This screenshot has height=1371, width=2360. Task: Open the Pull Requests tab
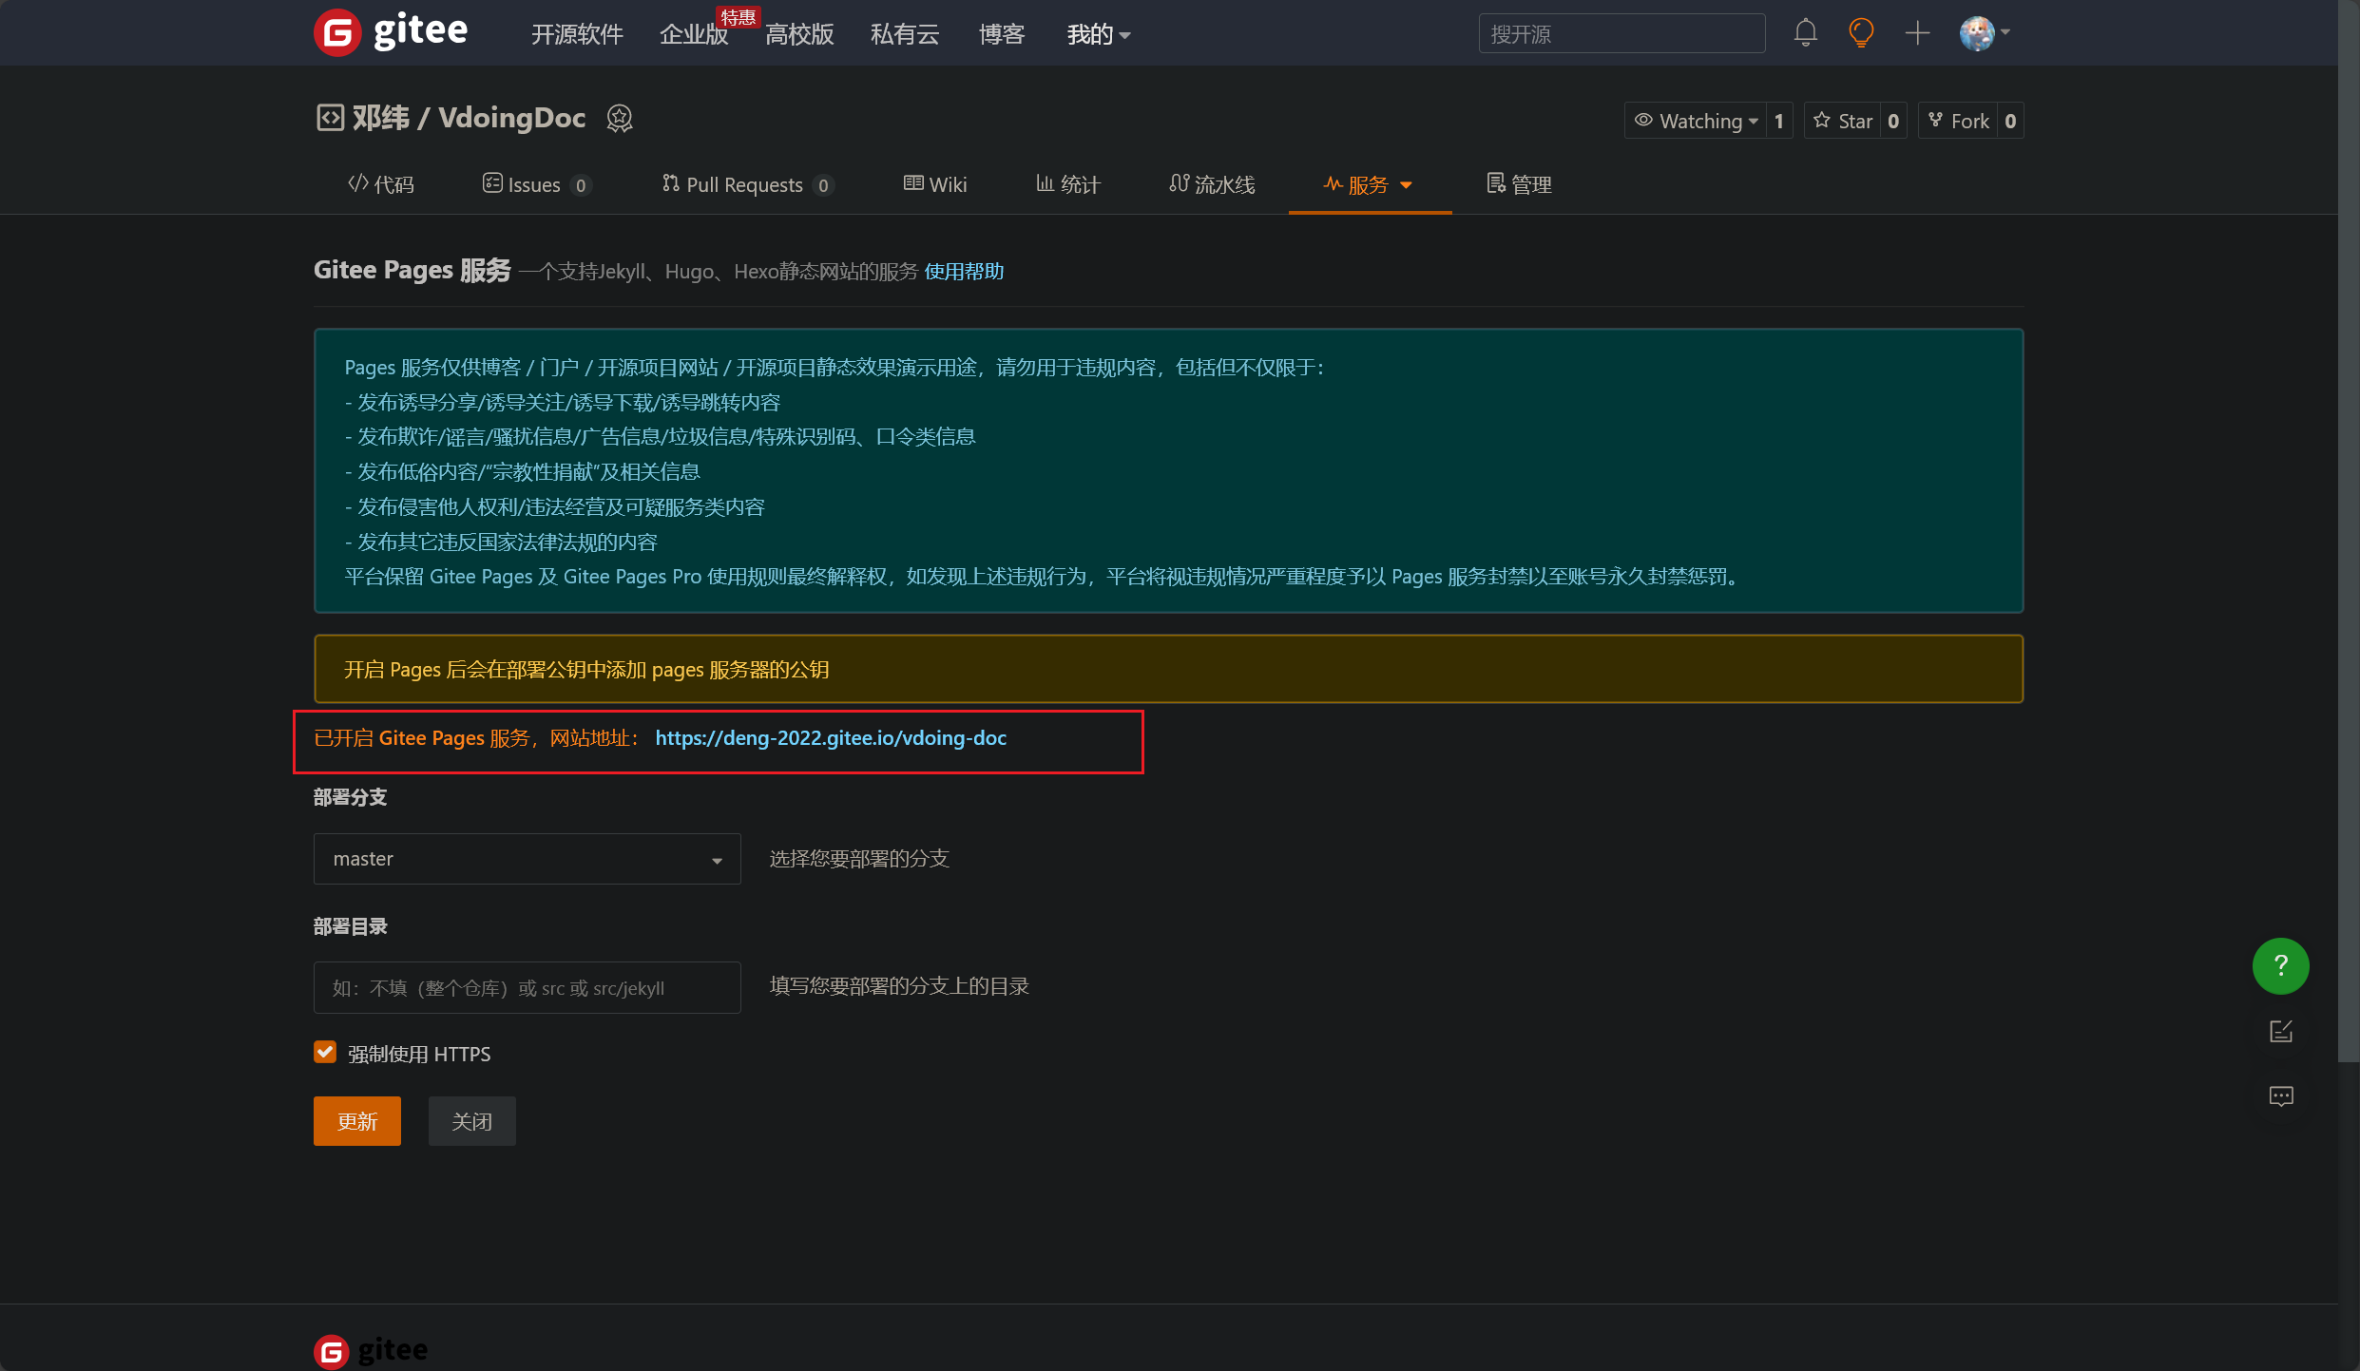(x=747, y=184)
